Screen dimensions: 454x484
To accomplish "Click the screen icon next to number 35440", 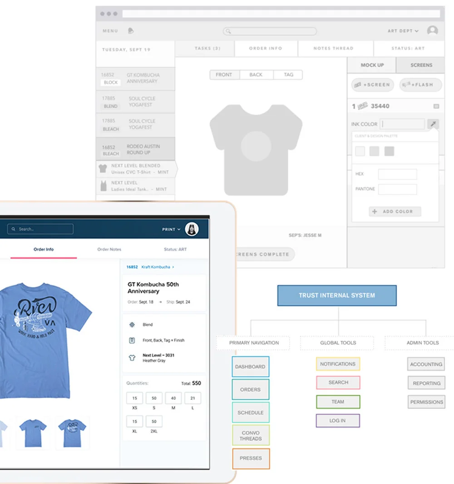I will (x=363, y=106).
